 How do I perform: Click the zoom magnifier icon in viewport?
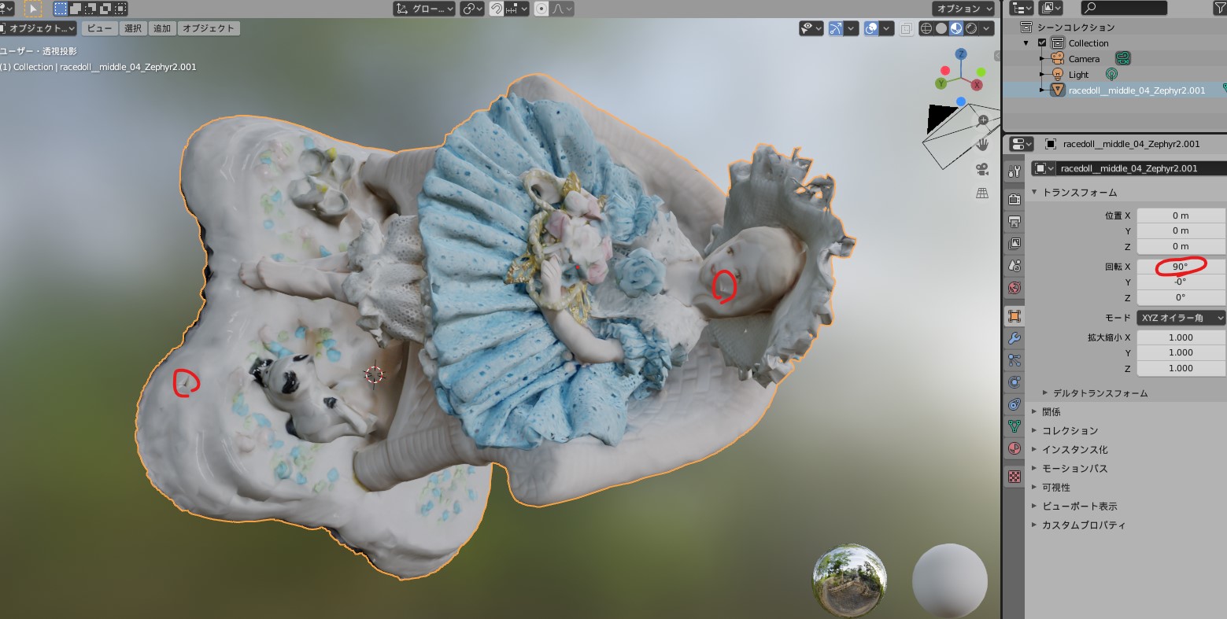982,121
